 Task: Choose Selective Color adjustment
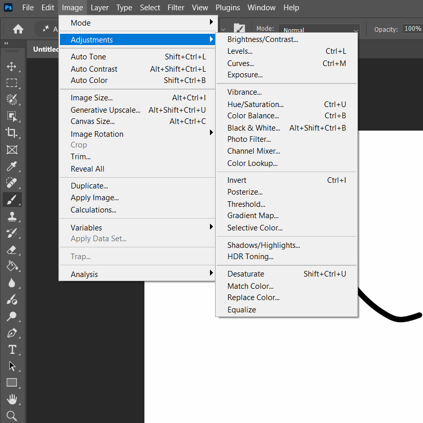pos(286,228)
